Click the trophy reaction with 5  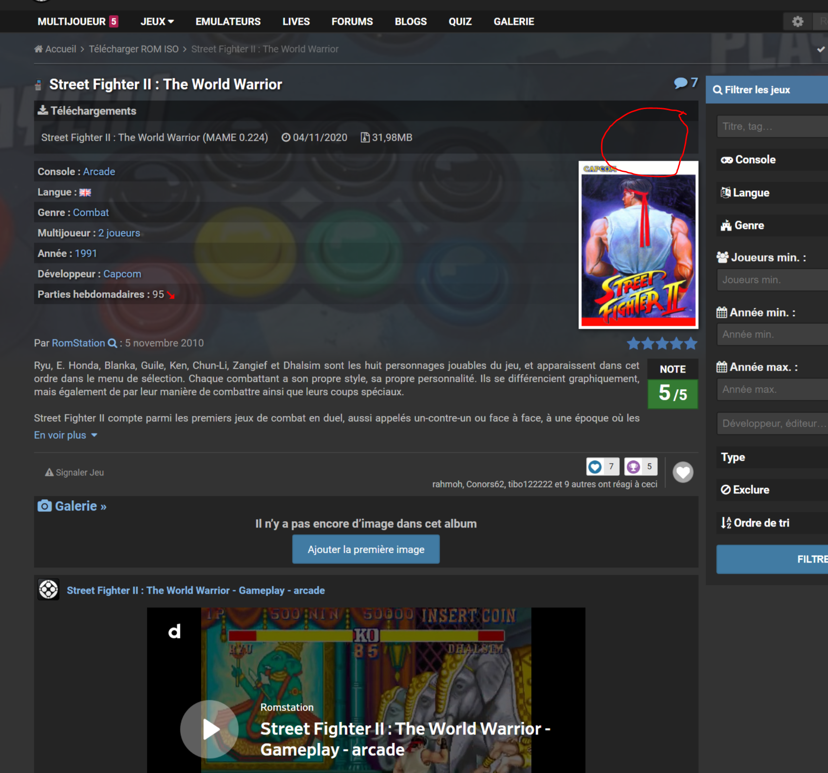tap(640, 467)
